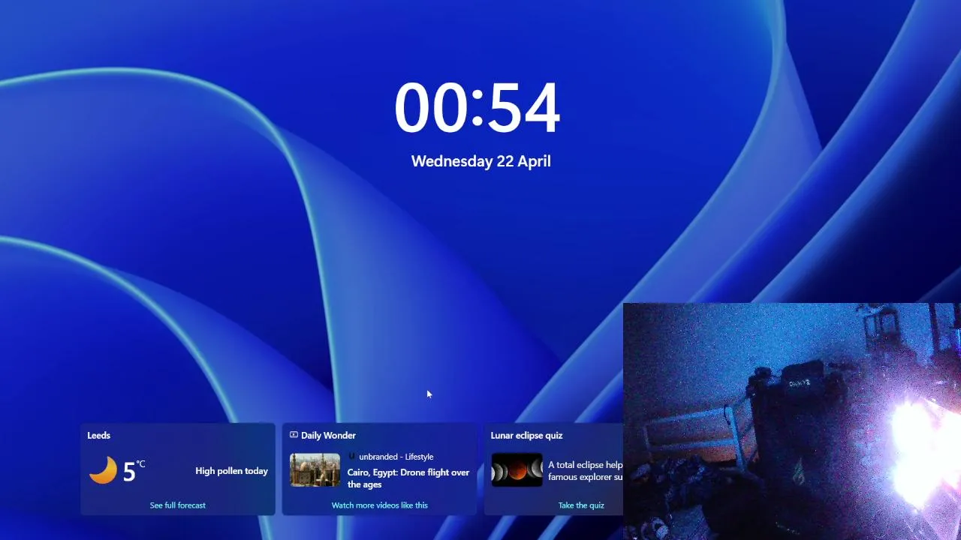Click the High pollen today text

coord(232,471)
